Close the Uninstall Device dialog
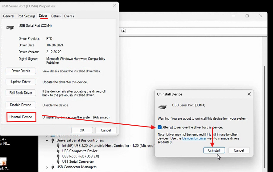Screen dimensions: 273x172 [x=249, y=94]
